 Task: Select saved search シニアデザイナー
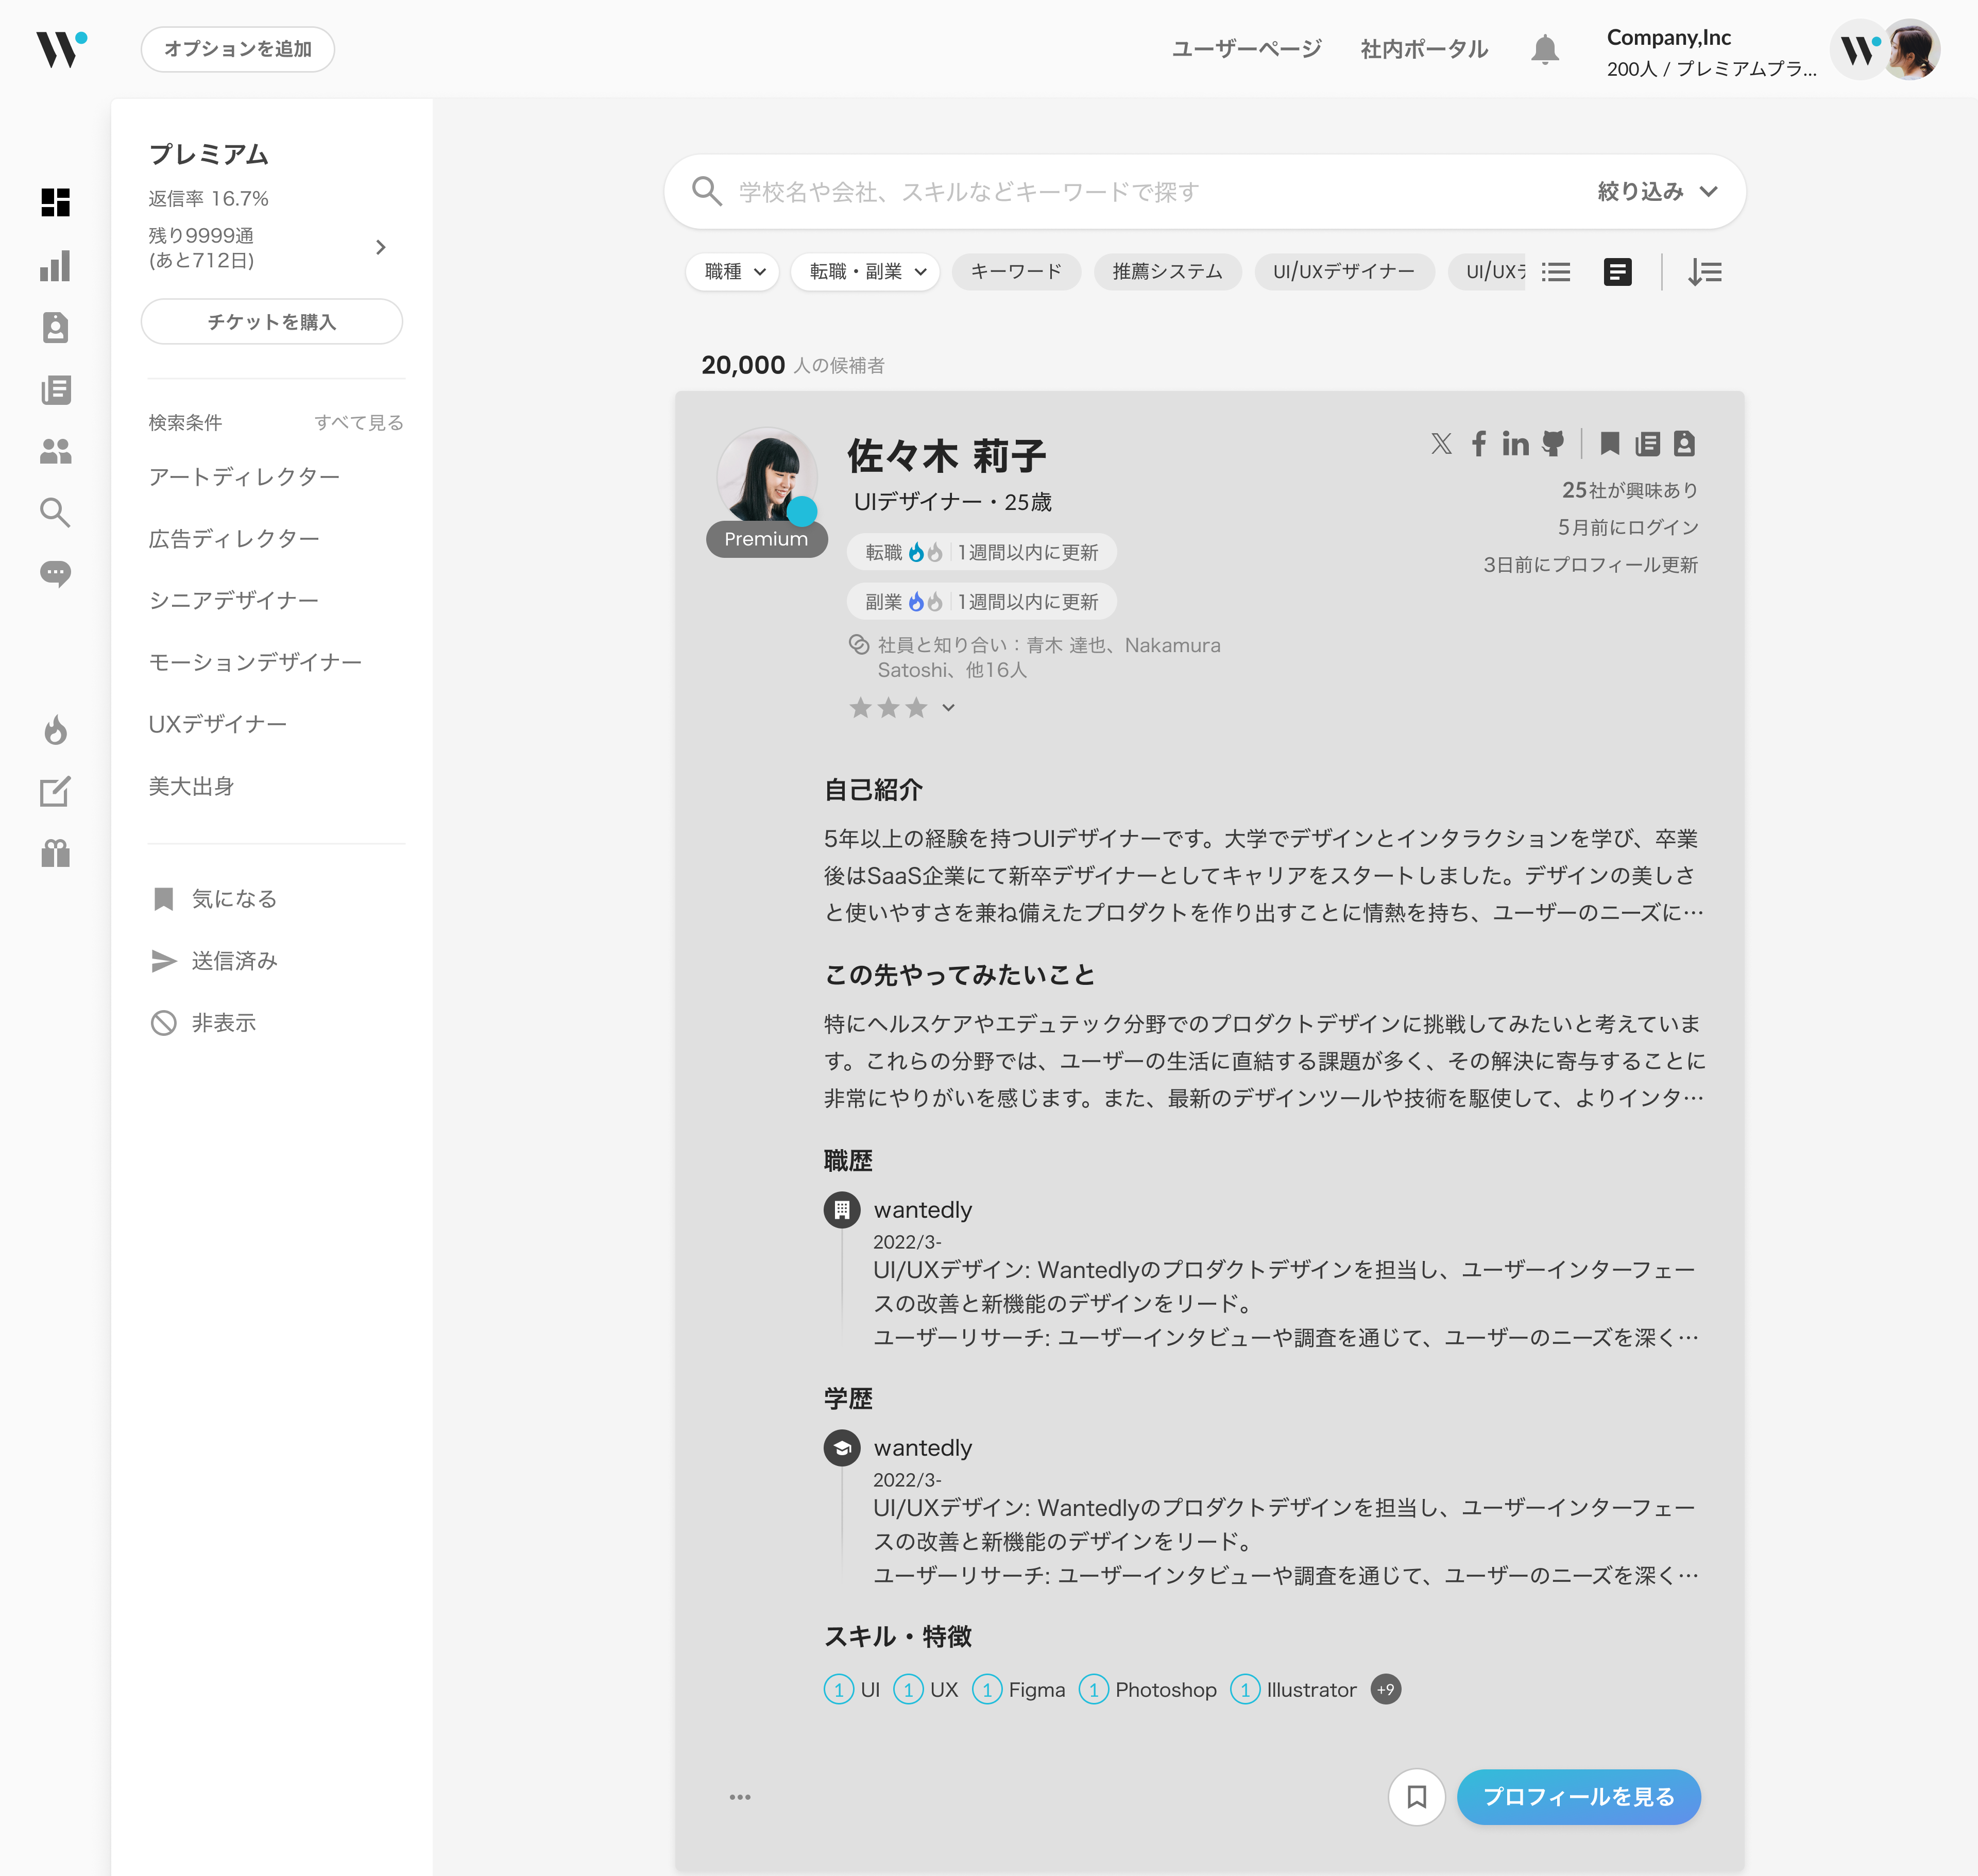[234, 600]
